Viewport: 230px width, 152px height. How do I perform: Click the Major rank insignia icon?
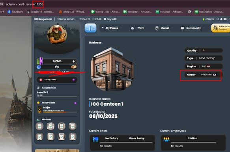tap(39, 110)
